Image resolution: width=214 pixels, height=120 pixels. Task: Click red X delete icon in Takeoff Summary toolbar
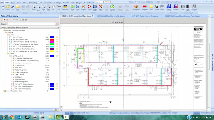click(x=5, y=19)
